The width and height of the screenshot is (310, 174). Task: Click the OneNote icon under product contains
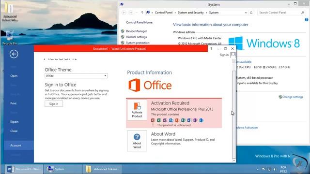[165, 120]
